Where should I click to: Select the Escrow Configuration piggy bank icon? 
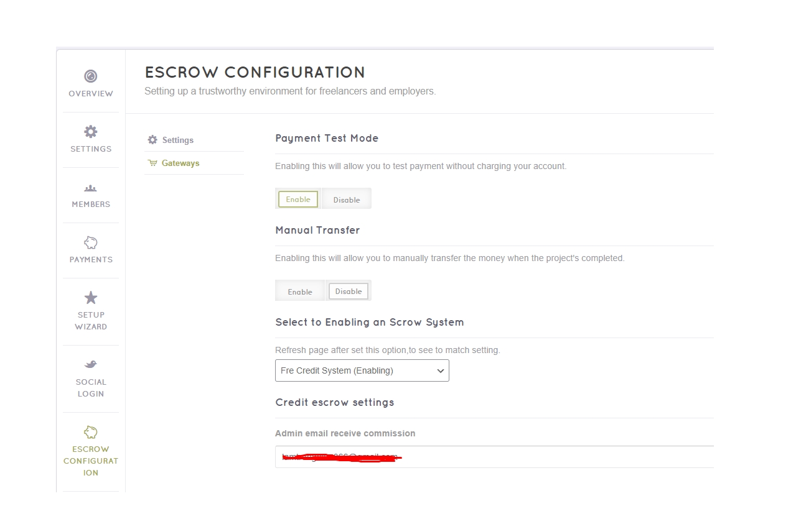tap(91, 432)
